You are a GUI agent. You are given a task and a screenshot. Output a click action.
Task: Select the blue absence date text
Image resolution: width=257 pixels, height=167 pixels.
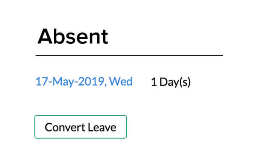(x=84, y=81)
